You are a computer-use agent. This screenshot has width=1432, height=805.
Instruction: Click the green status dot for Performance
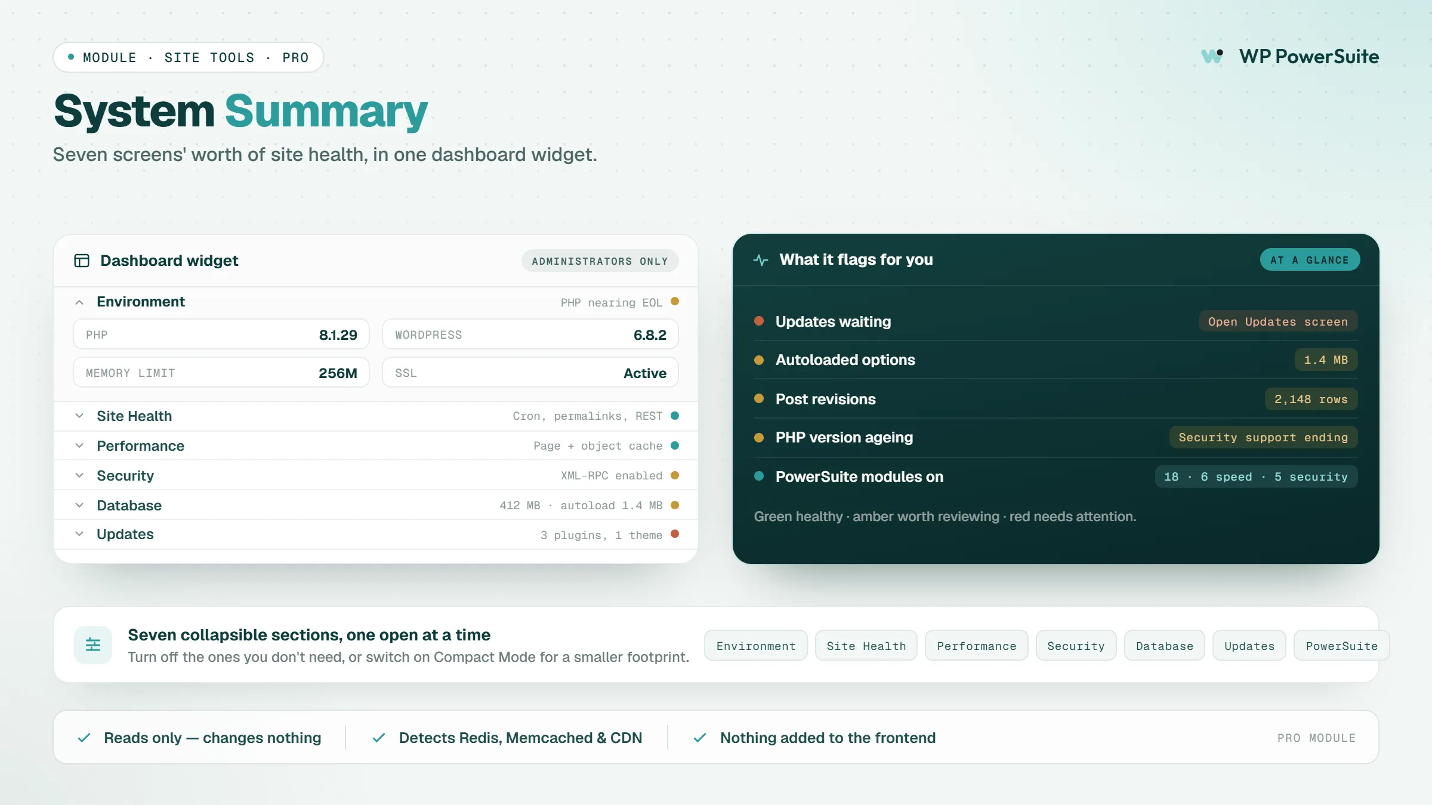tap(675, 445)
